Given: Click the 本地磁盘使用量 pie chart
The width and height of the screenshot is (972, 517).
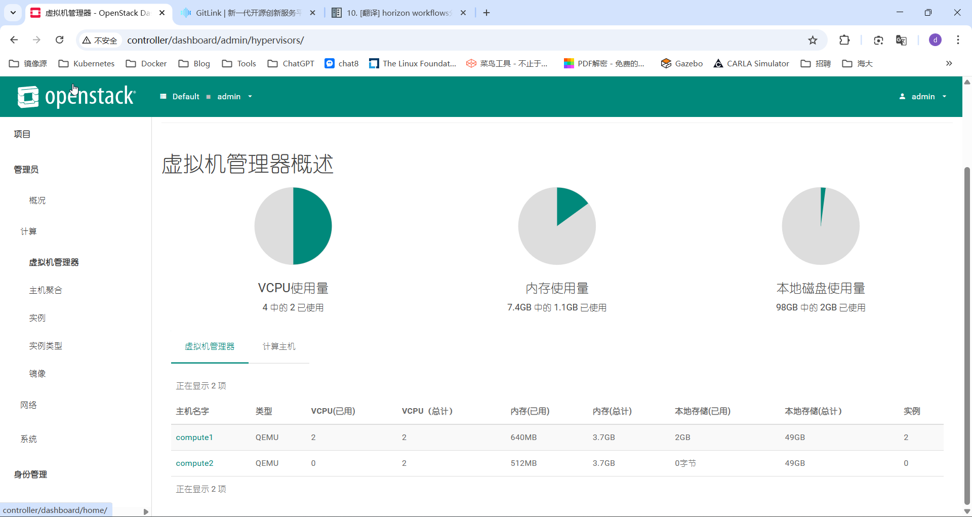Looking at the screenshot, I should (821, 226).
